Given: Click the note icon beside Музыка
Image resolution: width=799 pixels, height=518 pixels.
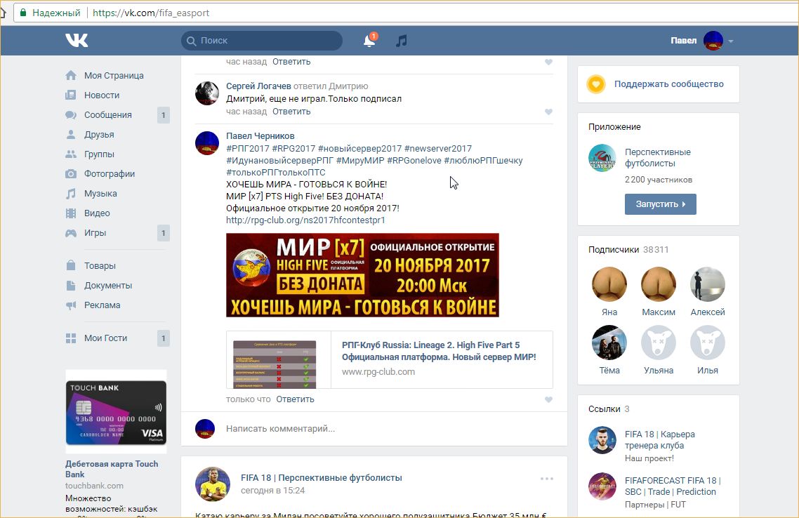Looking at the screenshot, I should [71, 194].
